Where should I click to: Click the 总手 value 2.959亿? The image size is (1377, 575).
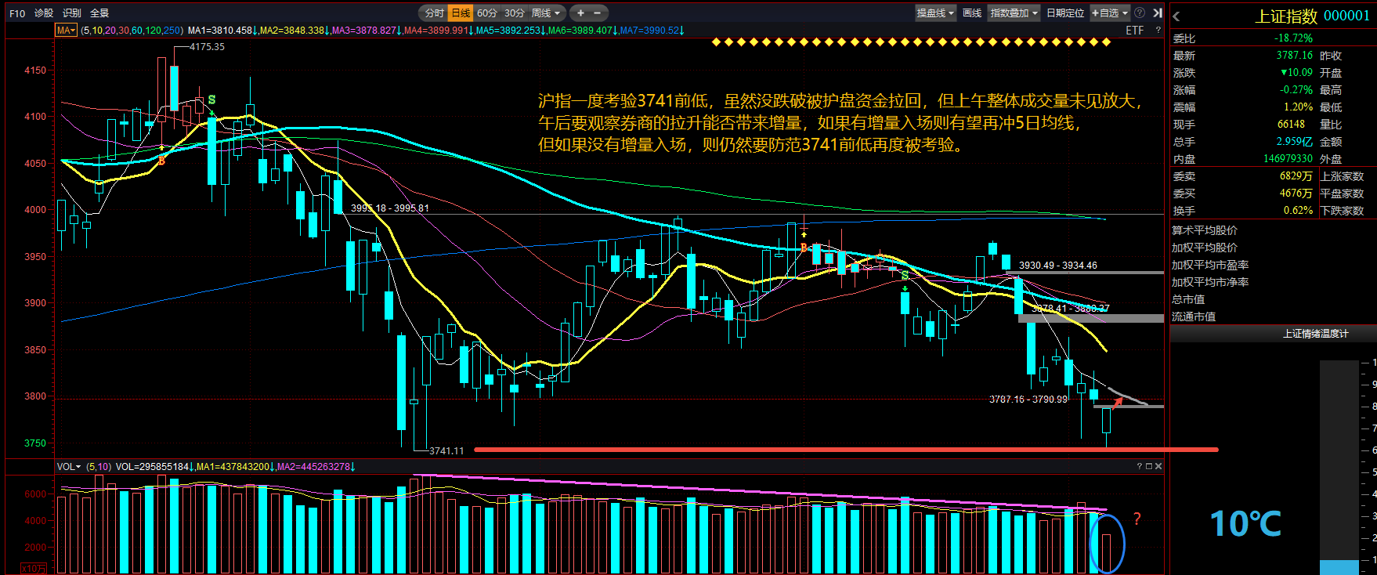click(x=1294, y=142)
